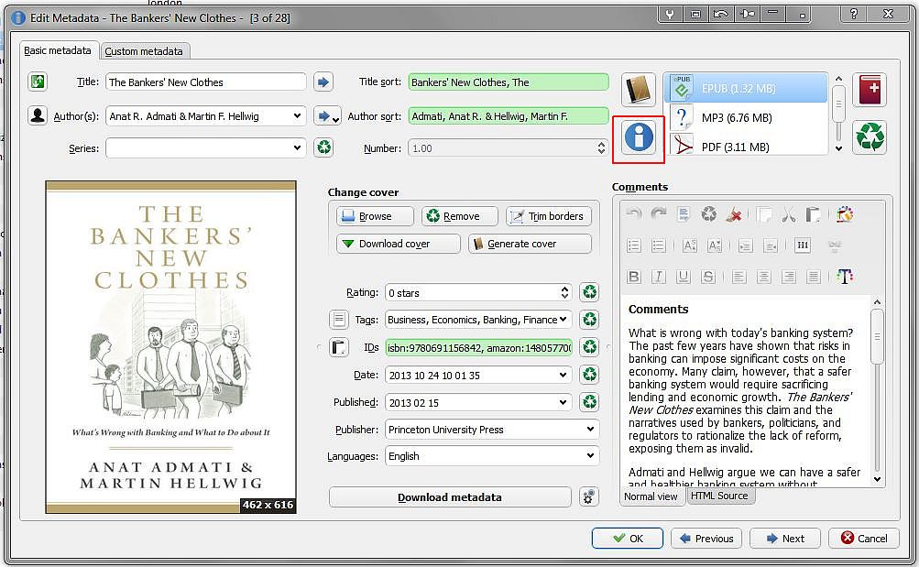Open the Languages dropdown showing English
This screenshot has height=567, width=919.
589,456
